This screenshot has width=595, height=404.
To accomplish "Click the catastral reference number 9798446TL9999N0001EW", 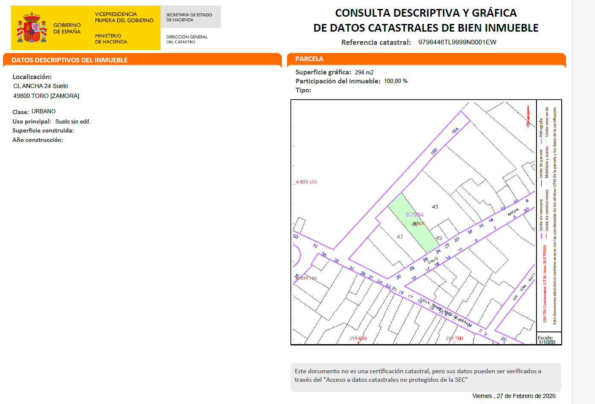I will (457, 42).
